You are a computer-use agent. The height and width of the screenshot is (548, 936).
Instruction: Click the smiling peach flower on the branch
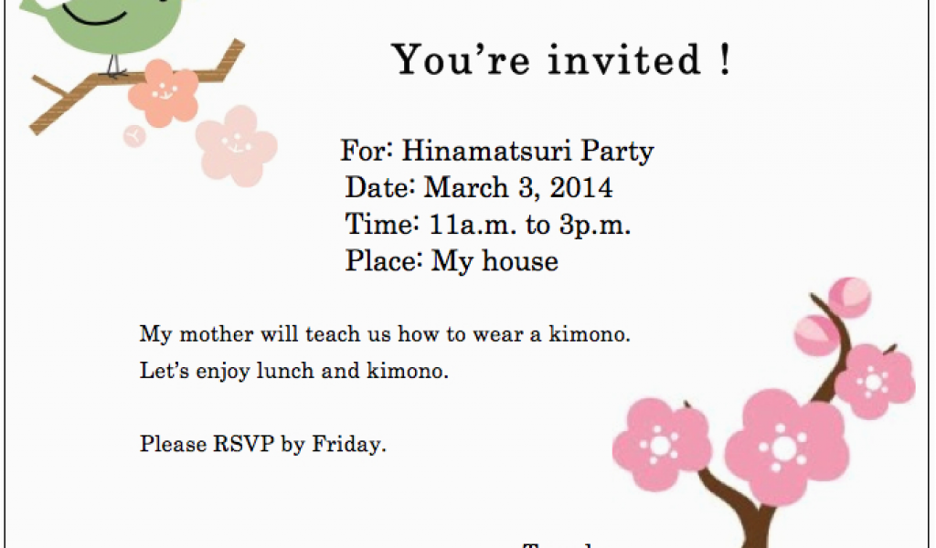(163, 93)
